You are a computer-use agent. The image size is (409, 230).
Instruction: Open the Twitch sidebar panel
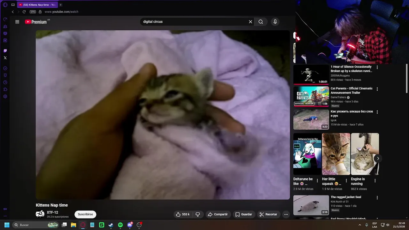(5, 51)
